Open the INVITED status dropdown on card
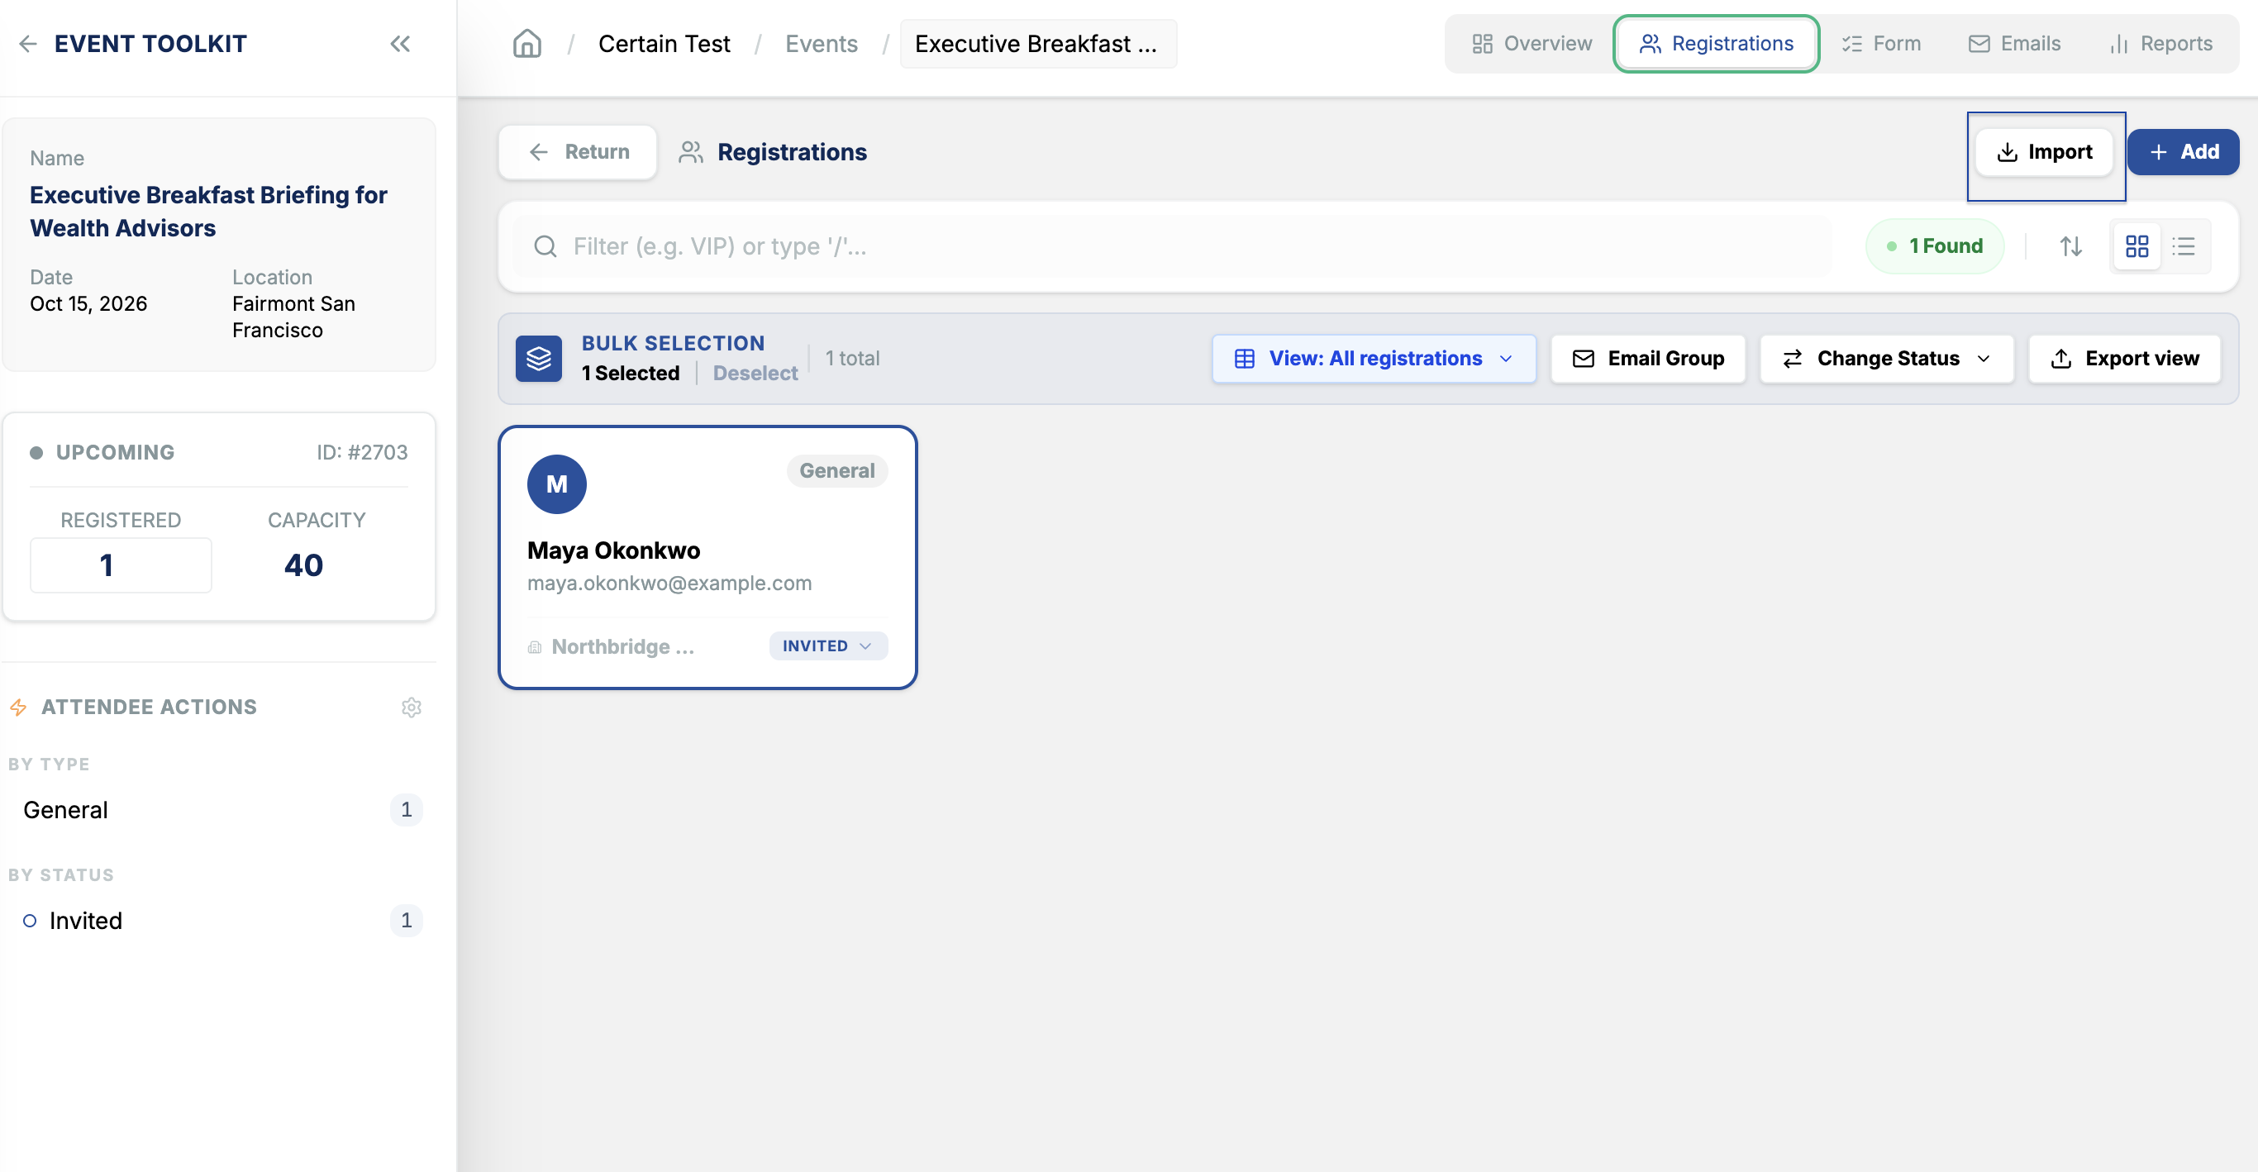Image resolution: width=2258 pixels, height=1172 pixels. (828, 646)
